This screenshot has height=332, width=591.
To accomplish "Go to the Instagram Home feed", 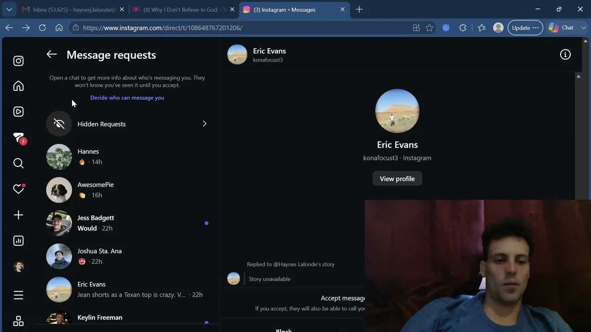I will pos(18,86).
